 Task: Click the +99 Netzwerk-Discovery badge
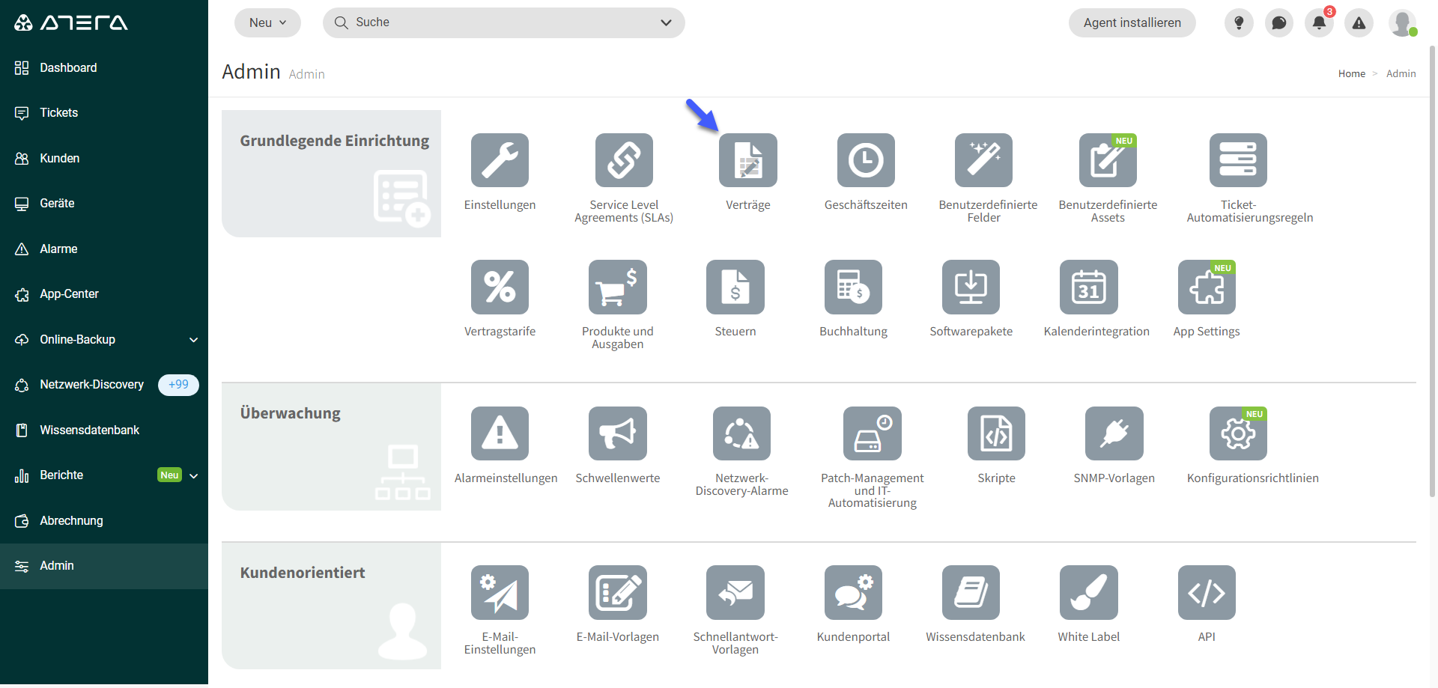coord(178,385)
